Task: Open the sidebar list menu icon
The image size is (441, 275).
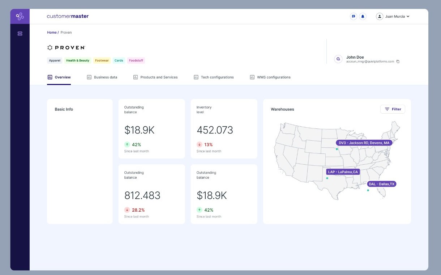Action: point(20,34)
